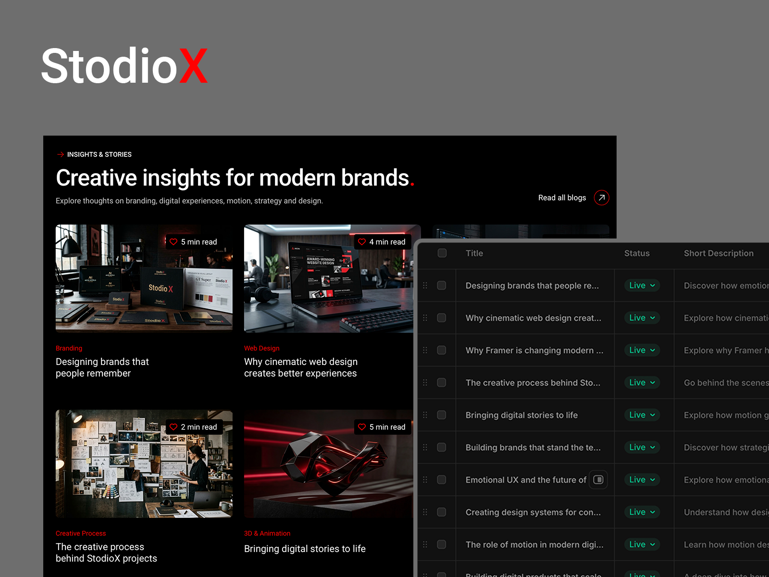769x577 pixels.
Task: Select the 'Why Framer is changing modern ...' title cell
Action: tap(534, 350)
